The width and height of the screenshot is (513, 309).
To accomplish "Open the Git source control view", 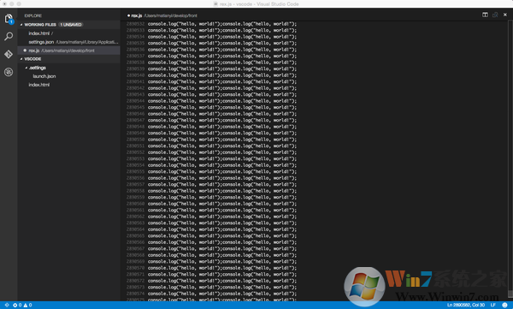I will coord(9,54).
